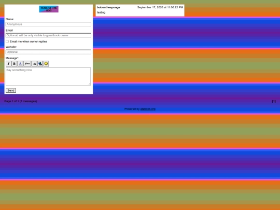Focus the Website input field

pos(48,52)
